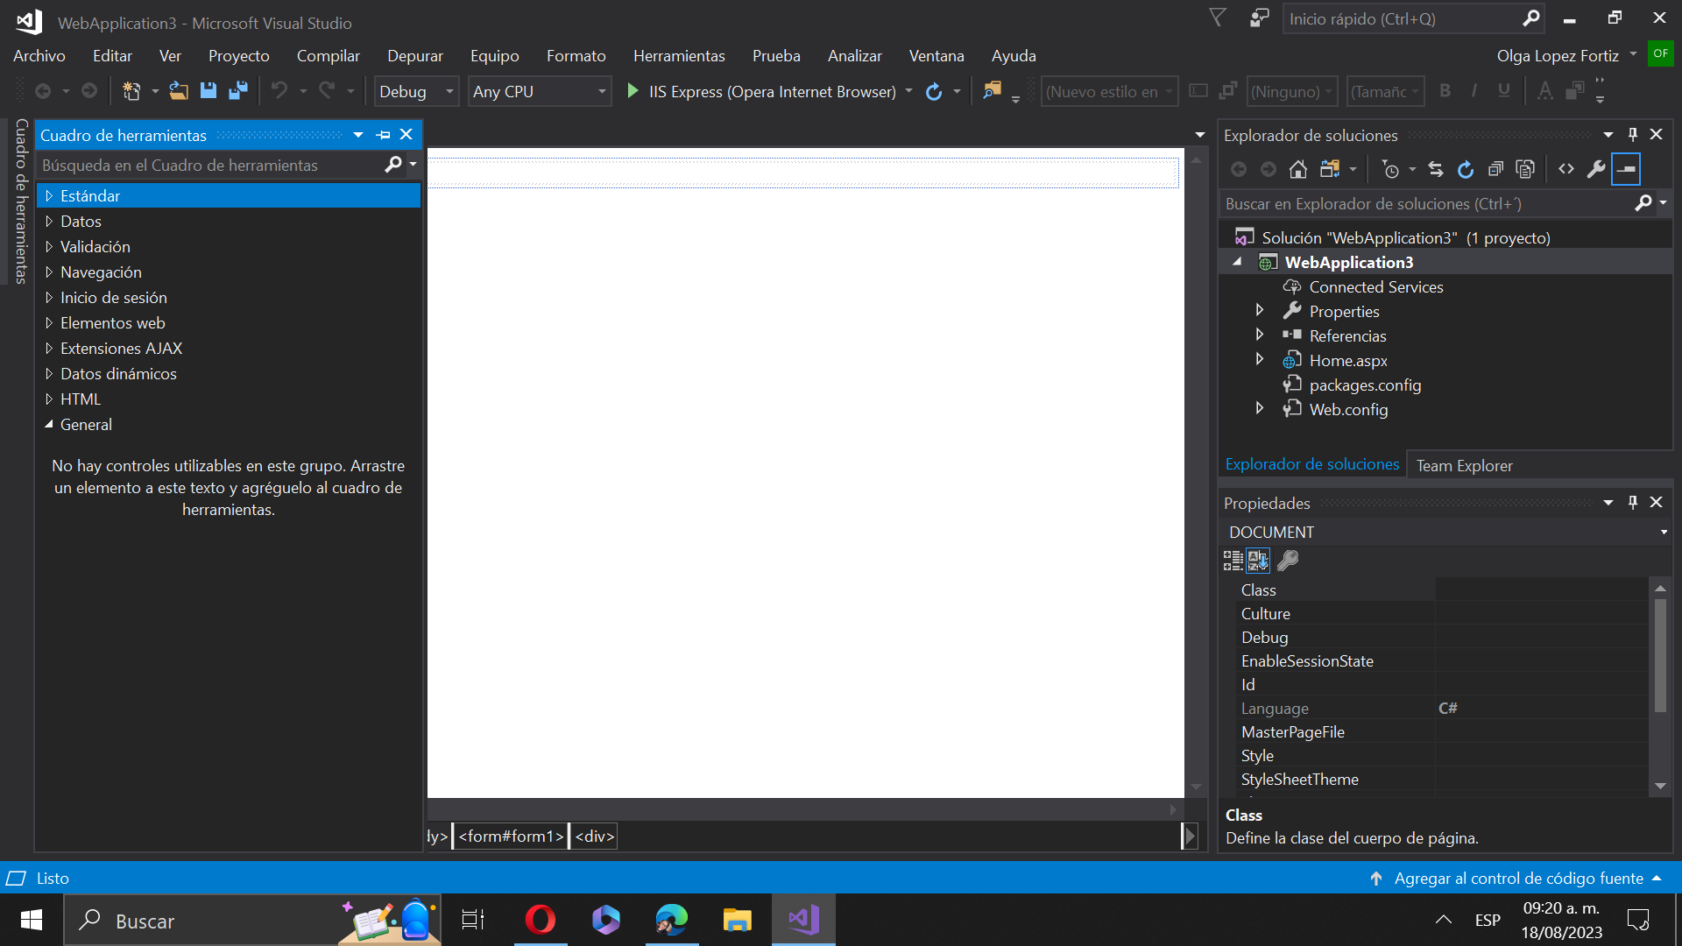Viewport: 1682px width, 946px height.
Task: Expand the Home.aspx tree node
Action: coord(1260,360)
